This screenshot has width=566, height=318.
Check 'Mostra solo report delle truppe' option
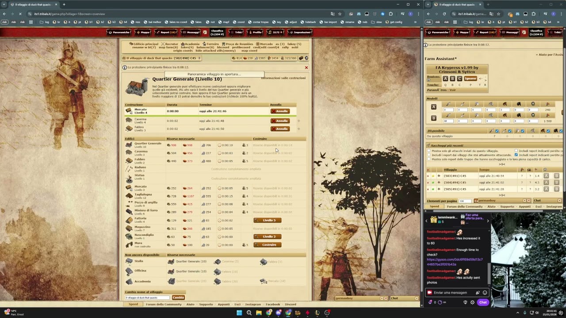click(x=428, y=159)
